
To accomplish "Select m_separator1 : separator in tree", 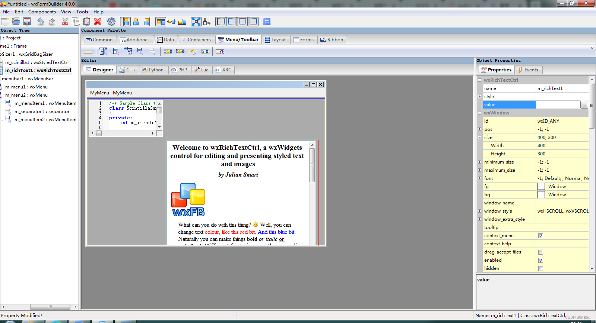I will pos(42,112).
